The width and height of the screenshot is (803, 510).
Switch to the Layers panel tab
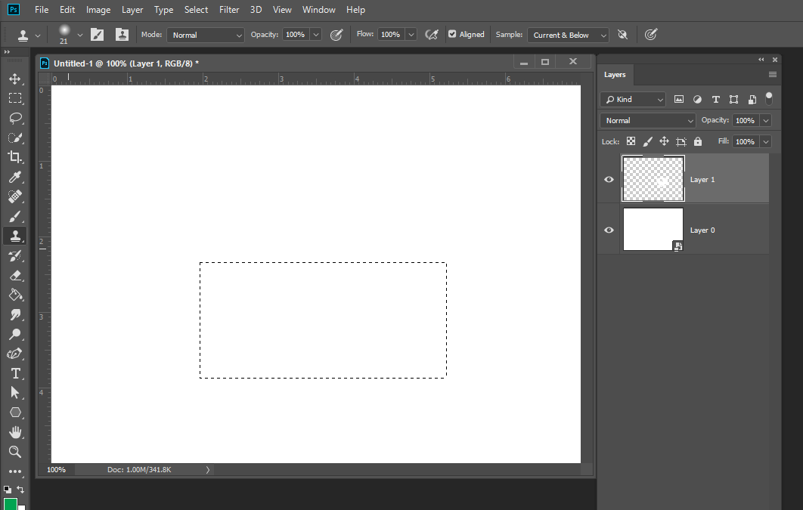pyautogui.click(x=615, y=75)
